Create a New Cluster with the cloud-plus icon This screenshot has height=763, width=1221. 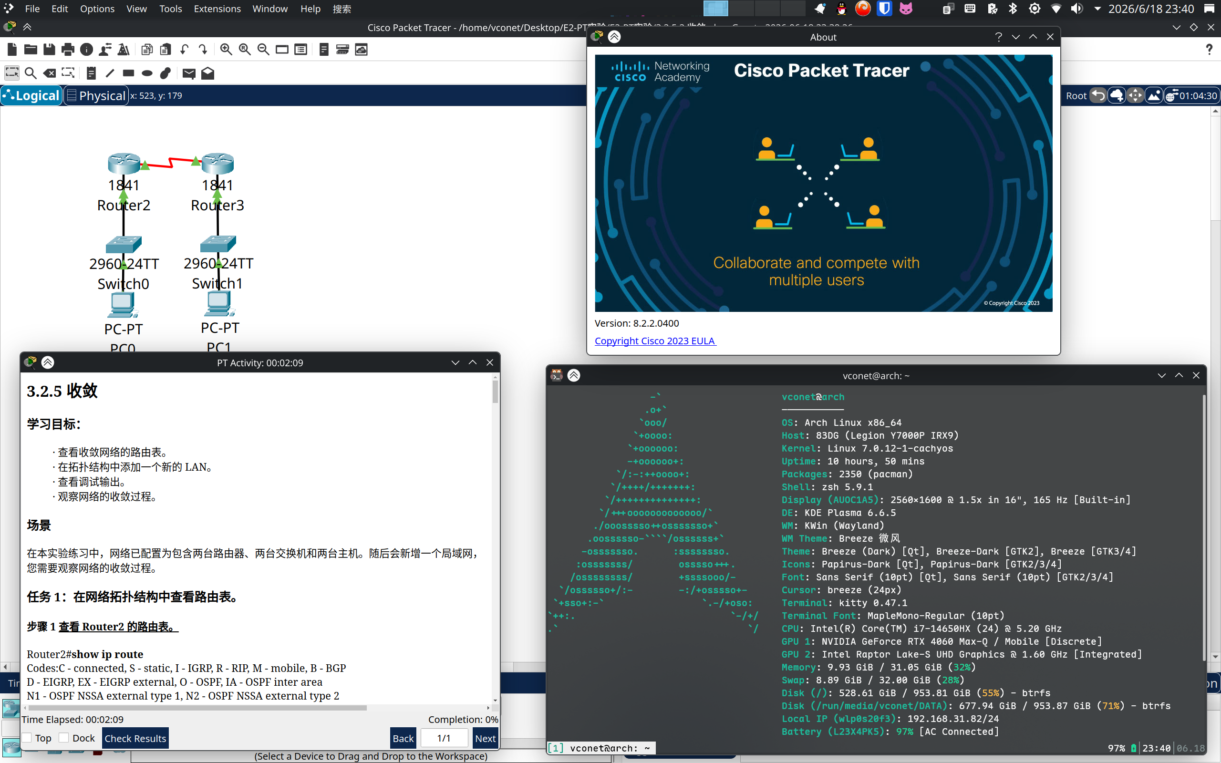[1117, 95]
